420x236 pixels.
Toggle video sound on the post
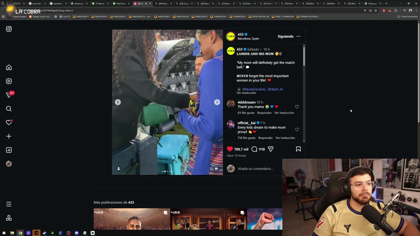[x=216, y=168]
